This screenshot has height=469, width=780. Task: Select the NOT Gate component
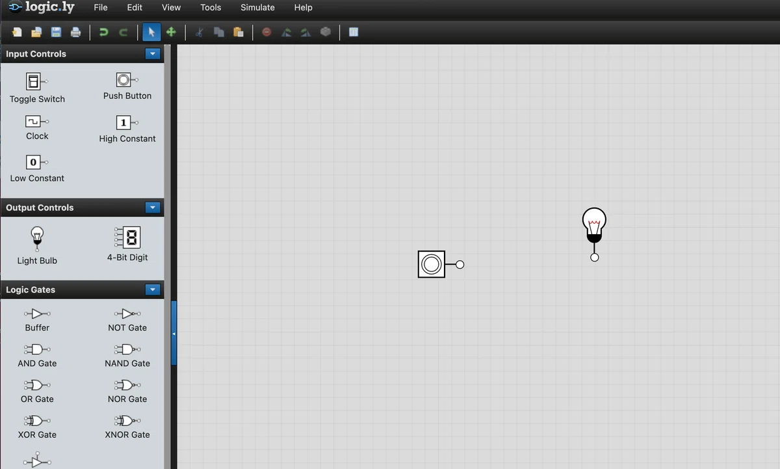coord(127,319)
